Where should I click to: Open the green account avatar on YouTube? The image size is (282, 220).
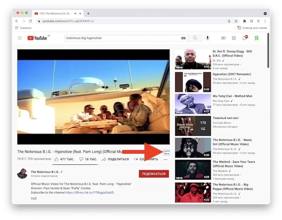(256, 38)
